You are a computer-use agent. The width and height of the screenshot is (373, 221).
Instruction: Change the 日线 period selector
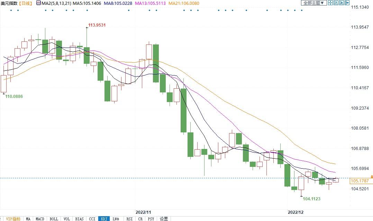[x=26, y=3]
